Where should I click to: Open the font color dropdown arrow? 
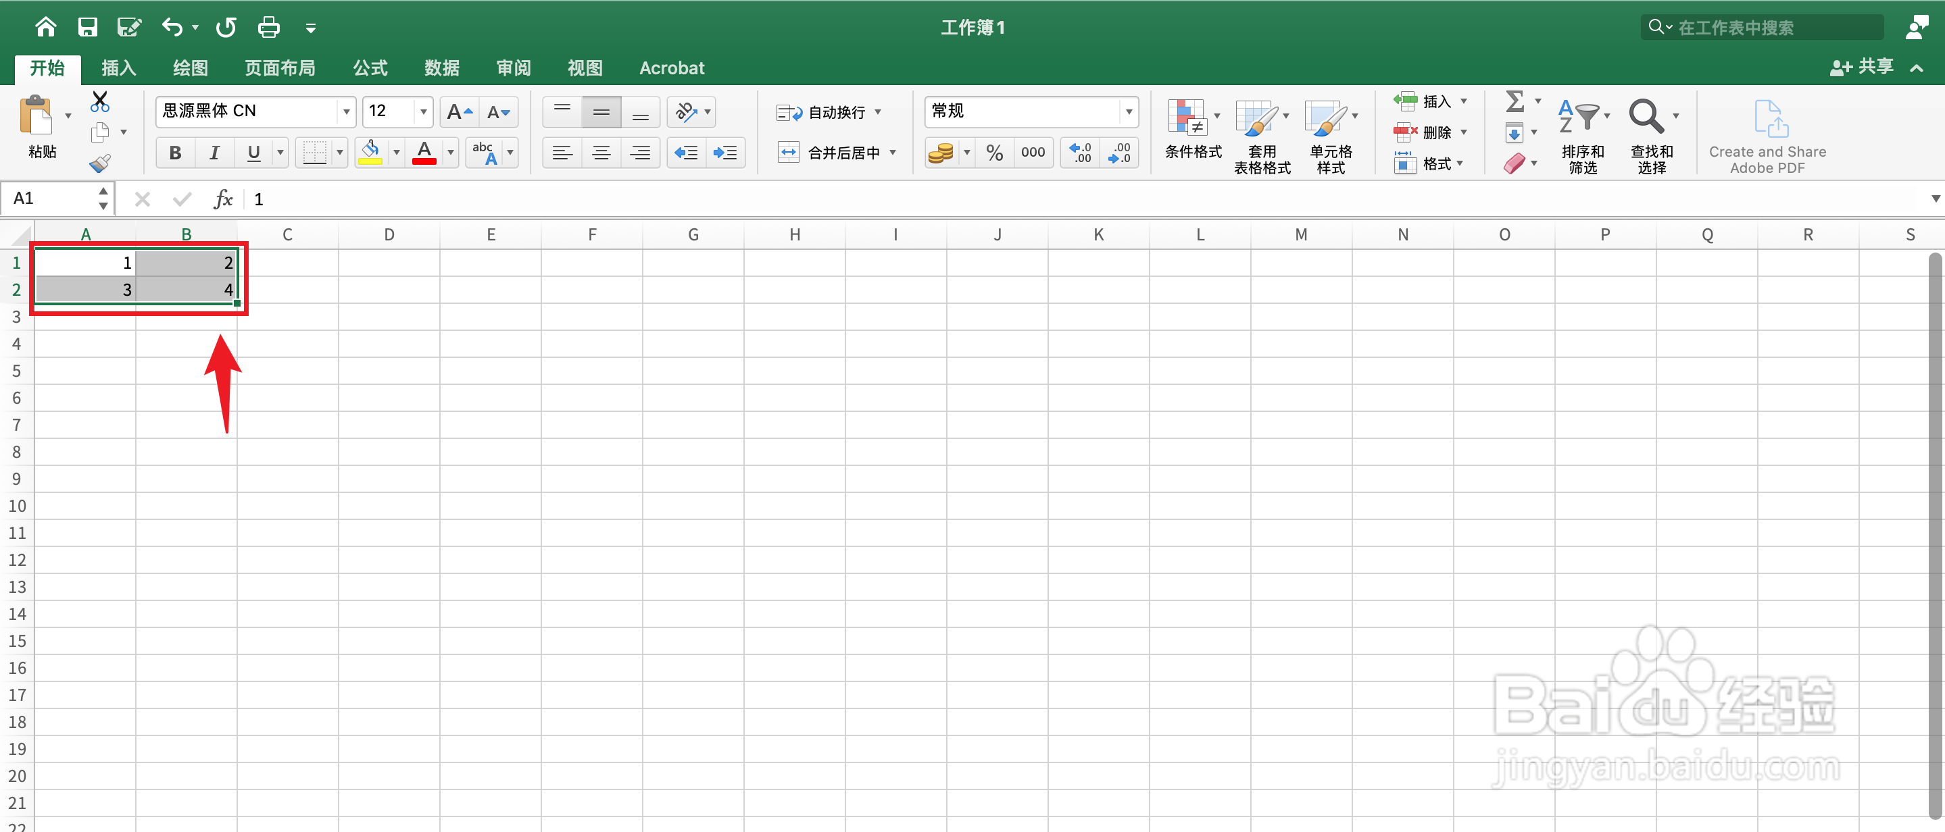pos(451,153)
